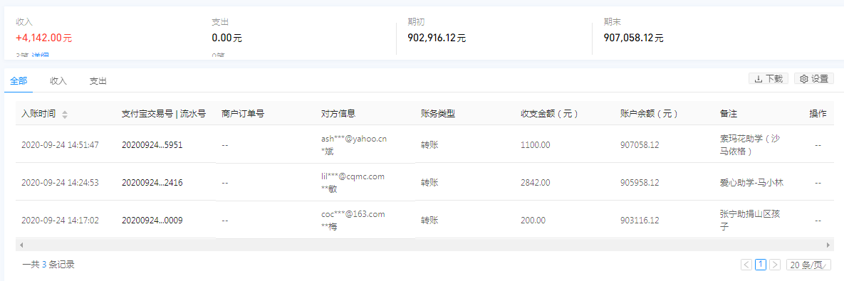
Task: Click the 入账时间 column header
Action: click(38, 115)
